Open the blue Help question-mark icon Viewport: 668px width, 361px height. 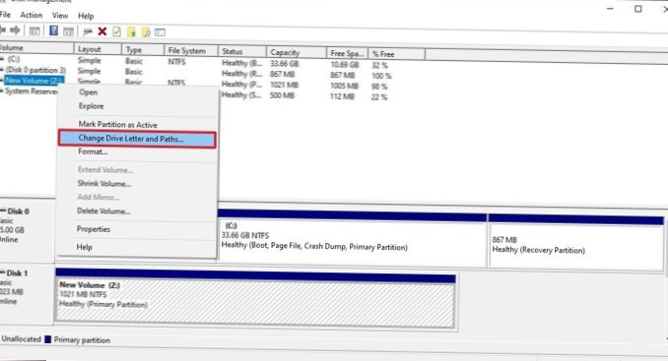[53, 30]
